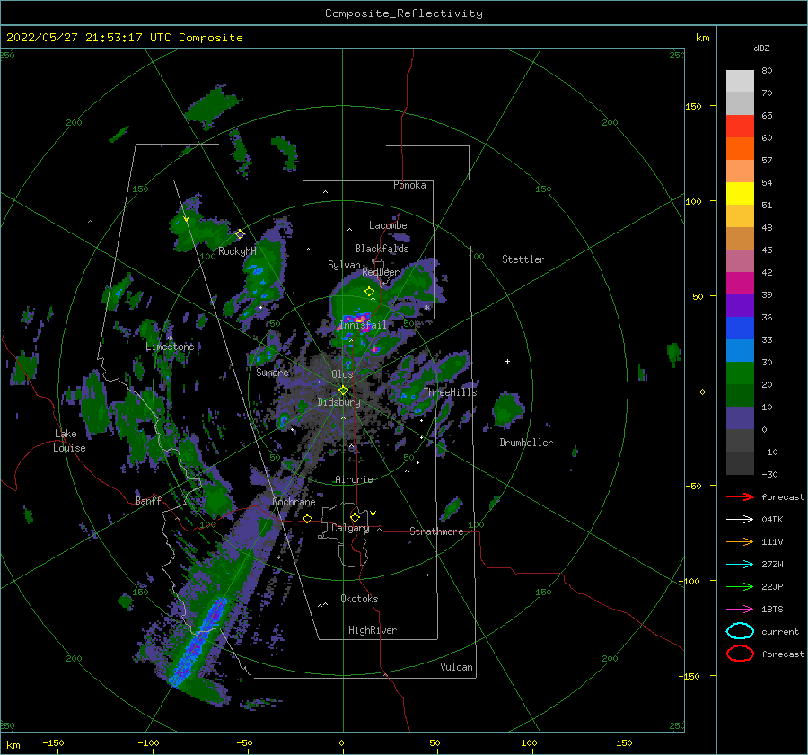Click the Didsbury label near radar center
Screen dimensions: 808x755
click(x=338, y=402)
